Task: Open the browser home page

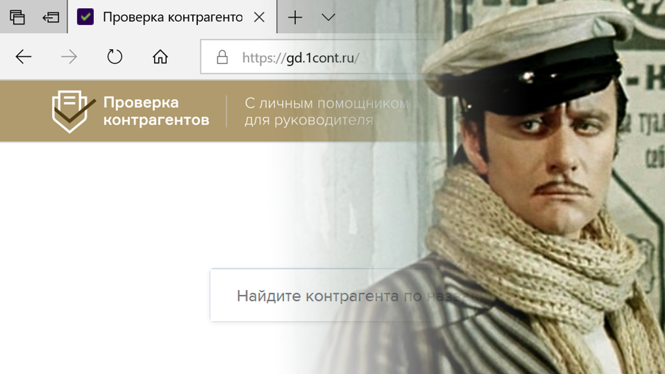Action: (160, 56)
